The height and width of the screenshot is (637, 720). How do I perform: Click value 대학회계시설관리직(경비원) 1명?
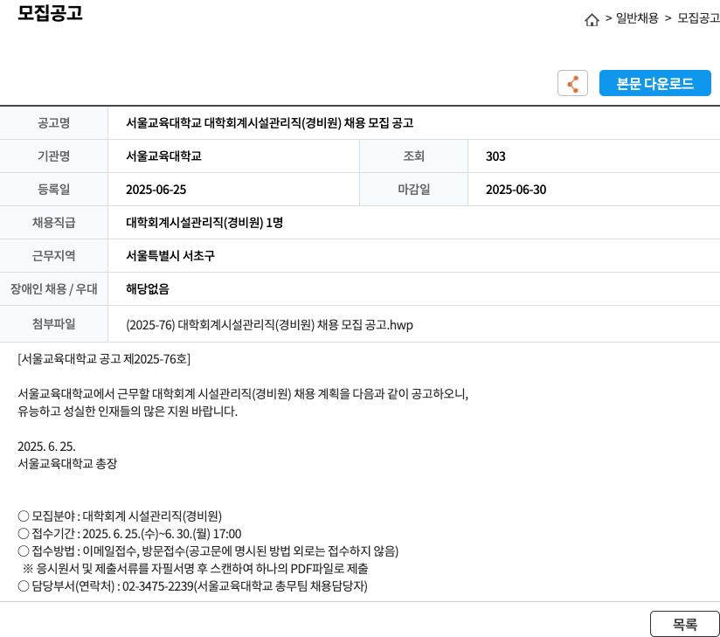click(x=204, y=222)
